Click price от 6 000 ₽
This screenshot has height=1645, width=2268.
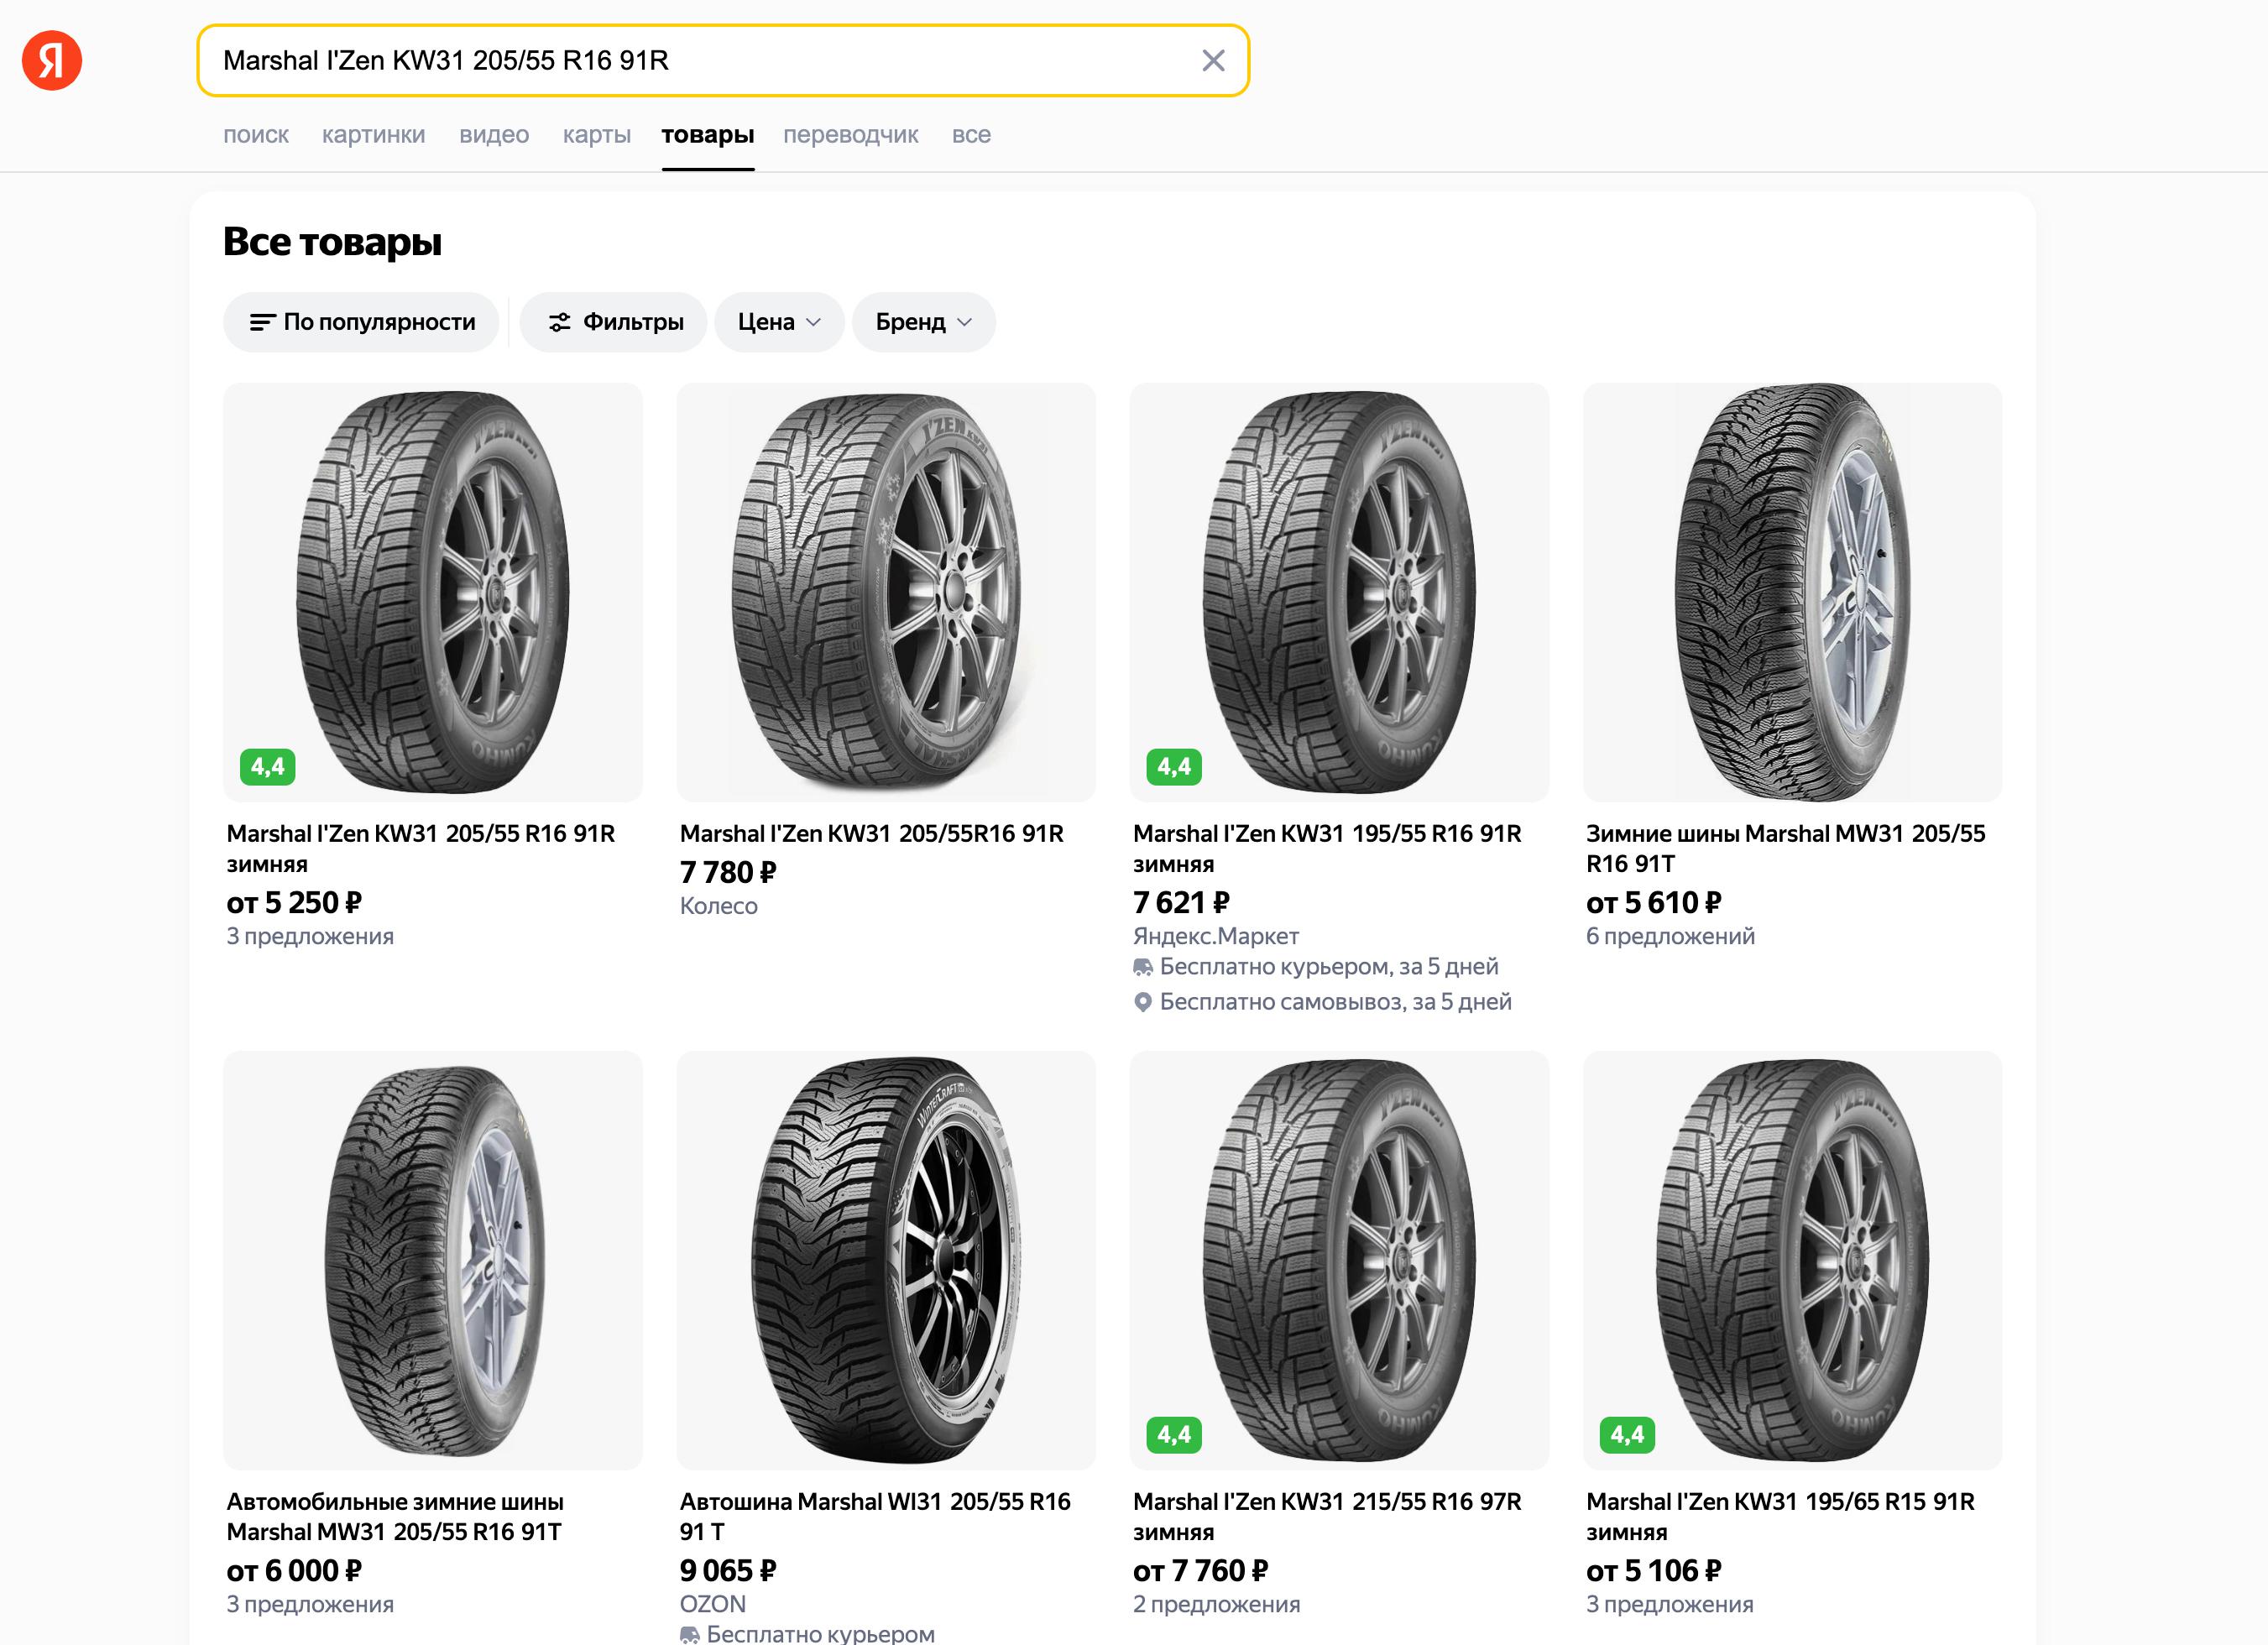[294, 1570]
